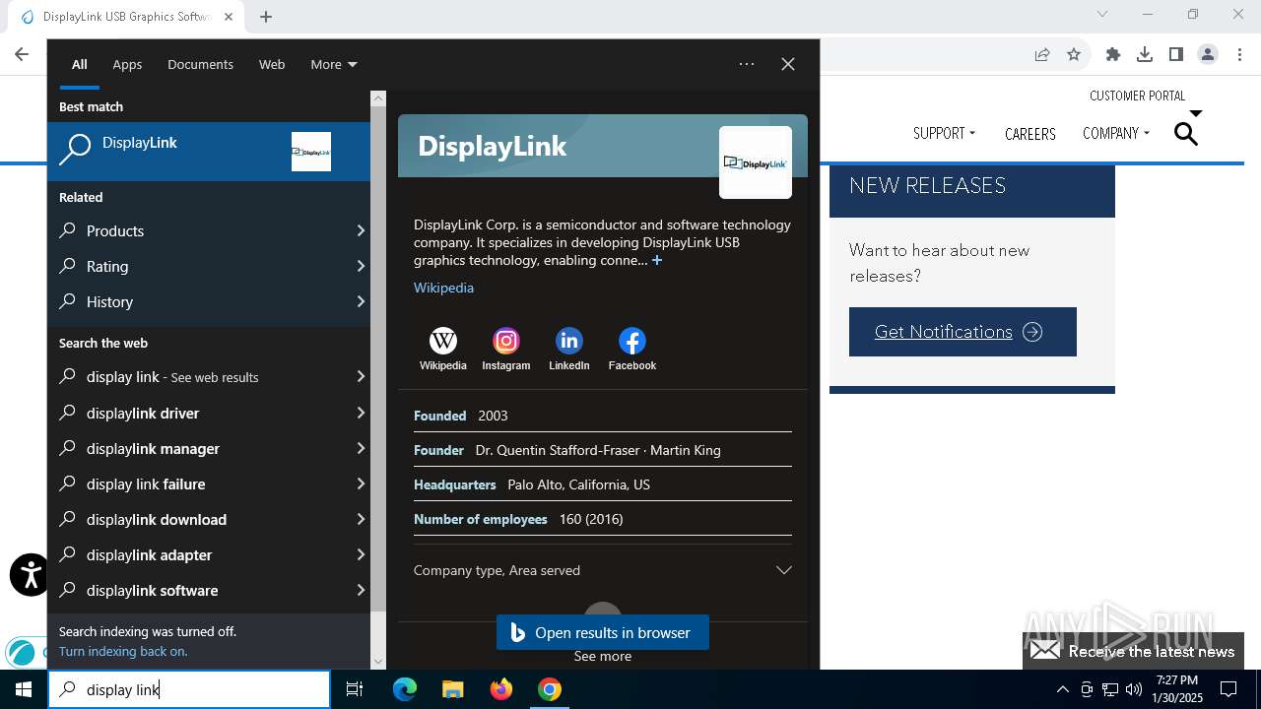Viewport: 1261px width, 709px height.
Task: Open the Wikipedia text link
Action: (x=443, y=288)
